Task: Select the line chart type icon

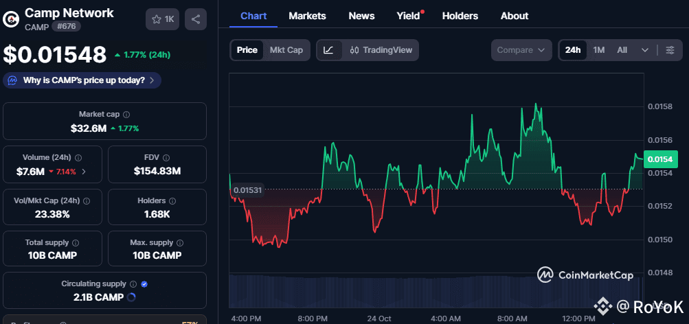Action: (329, 50)
